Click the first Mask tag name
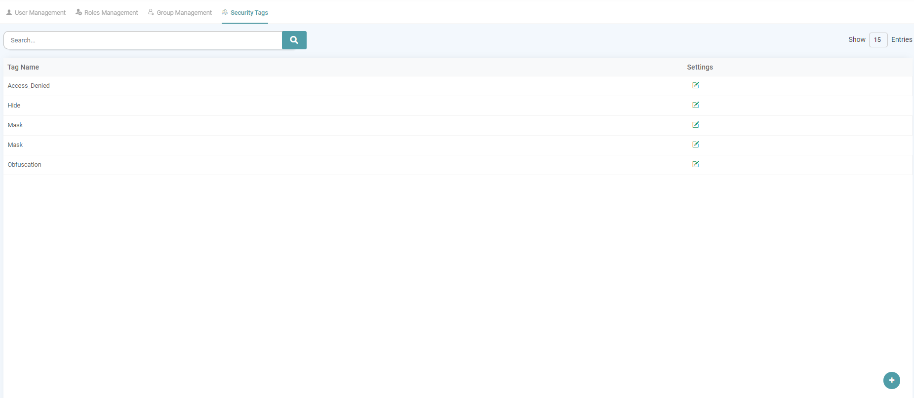 [15, 125]
